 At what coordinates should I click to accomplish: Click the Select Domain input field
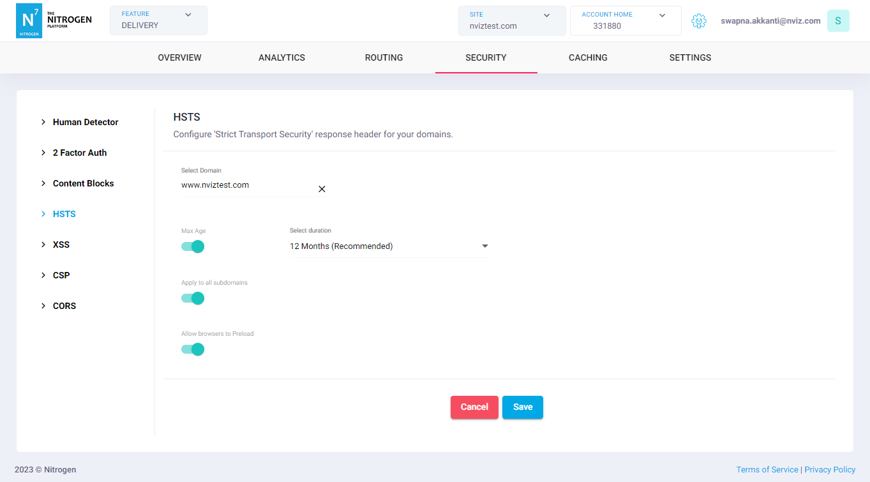coord(246,185)
